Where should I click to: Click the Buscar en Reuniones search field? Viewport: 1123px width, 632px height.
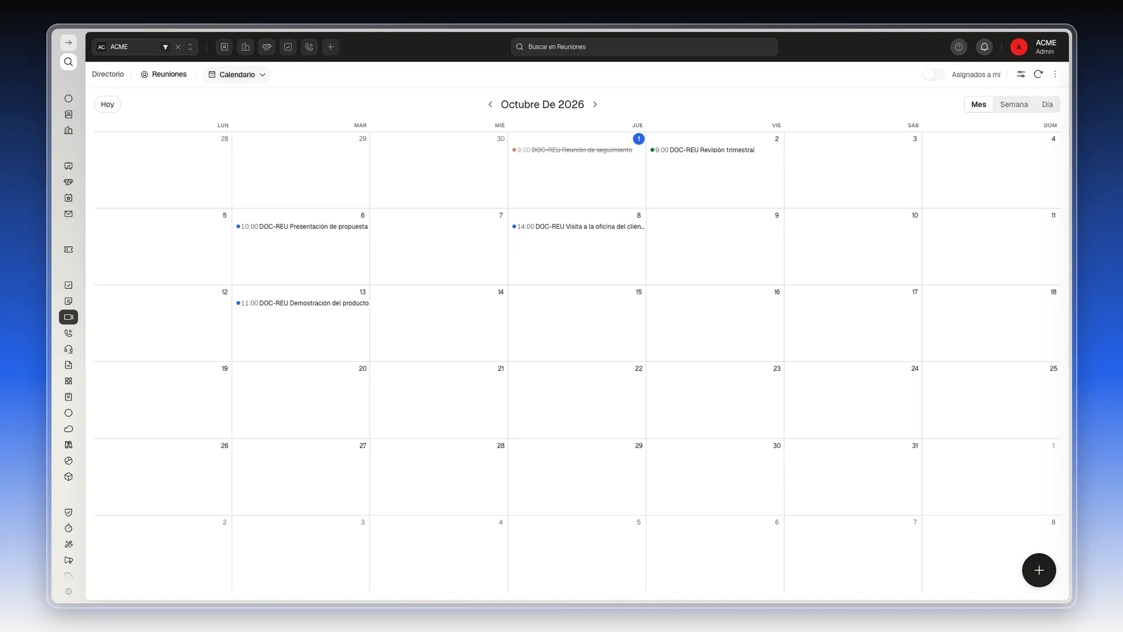point(645,47)
